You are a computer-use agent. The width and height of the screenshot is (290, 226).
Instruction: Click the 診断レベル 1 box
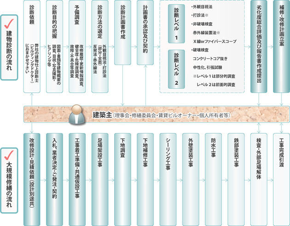point(176,24)
